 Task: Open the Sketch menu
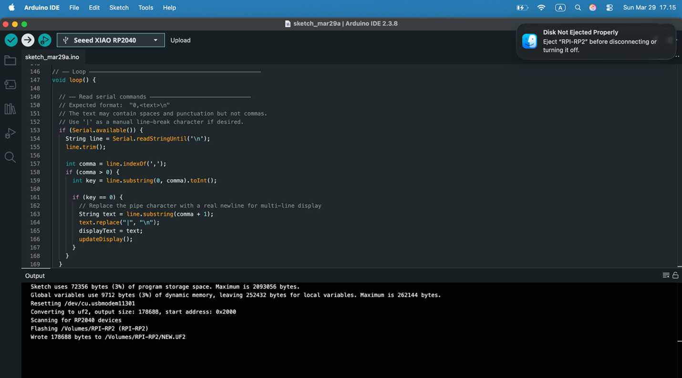(119, 8)
